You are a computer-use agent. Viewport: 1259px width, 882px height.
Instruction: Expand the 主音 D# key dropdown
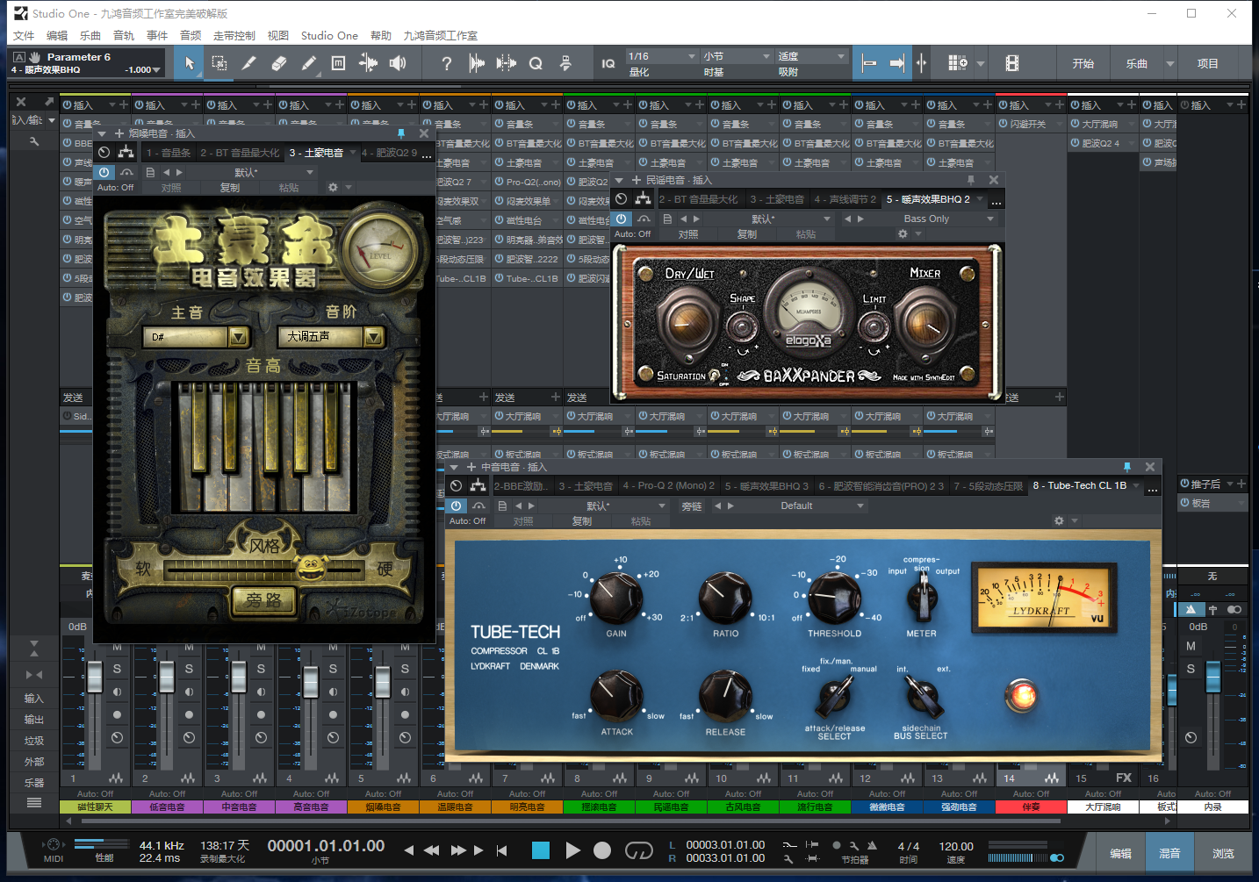coord(238,337)
